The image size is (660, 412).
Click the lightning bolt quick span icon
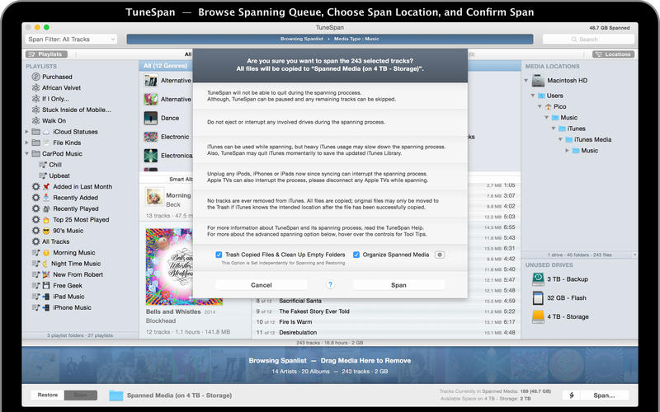click(x=572, y=396)
